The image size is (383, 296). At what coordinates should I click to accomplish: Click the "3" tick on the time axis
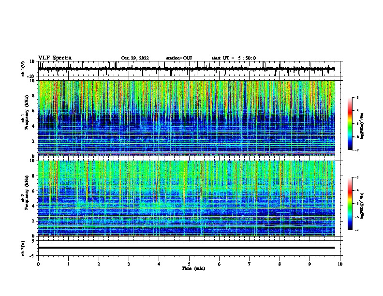(x=129, y=264)
